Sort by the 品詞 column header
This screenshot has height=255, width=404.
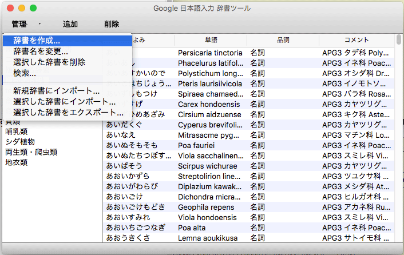(x=283, y=40)
